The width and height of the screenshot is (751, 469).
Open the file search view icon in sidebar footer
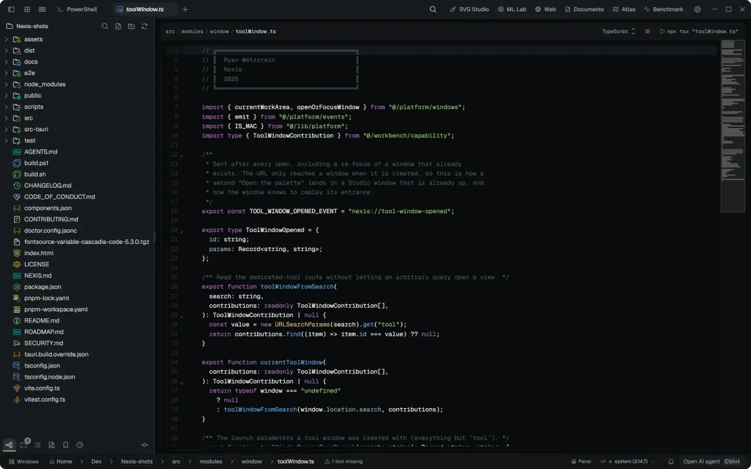click(52, 445)
